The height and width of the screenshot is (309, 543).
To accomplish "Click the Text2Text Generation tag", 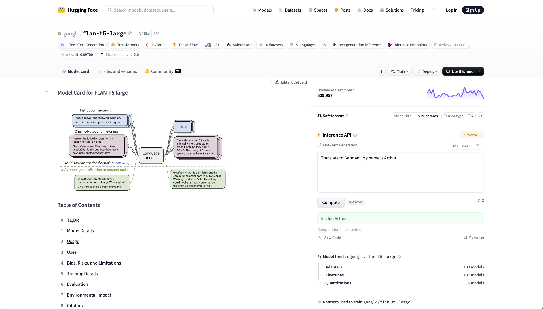I will (x=82, y=45).
